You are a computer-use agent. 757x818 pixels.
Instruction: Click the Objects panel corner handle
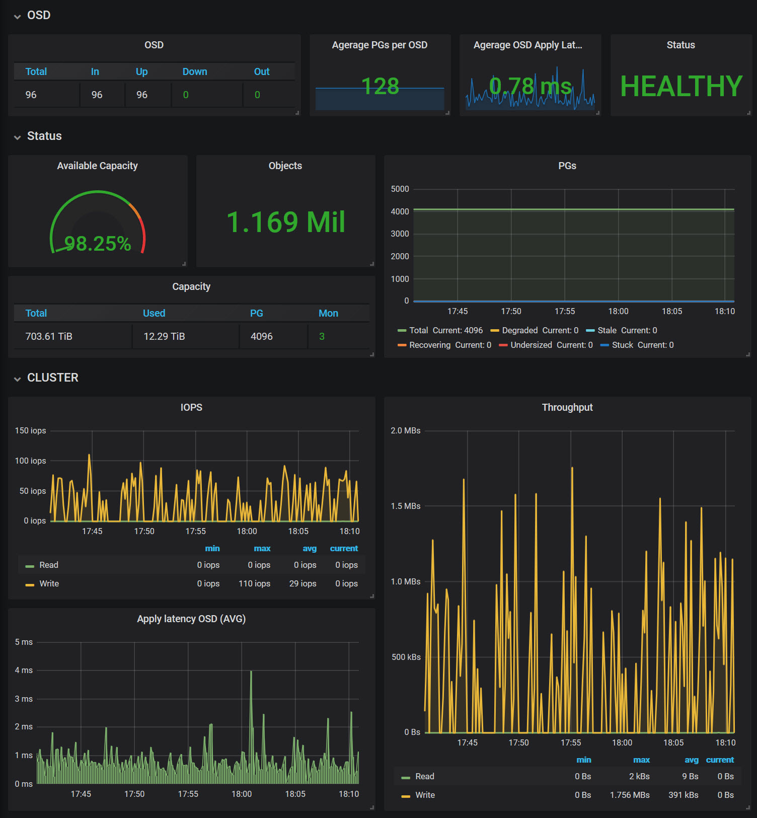coord(372,264)
